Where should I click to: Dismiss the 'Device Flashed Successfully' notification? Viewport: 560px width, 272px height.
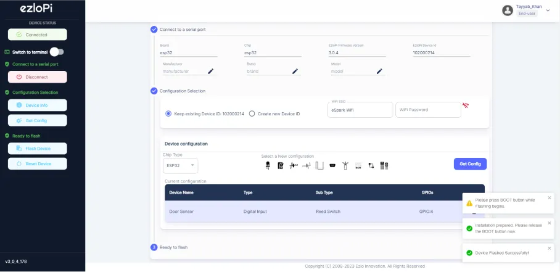pyautogui.click(x=550, y=249)
